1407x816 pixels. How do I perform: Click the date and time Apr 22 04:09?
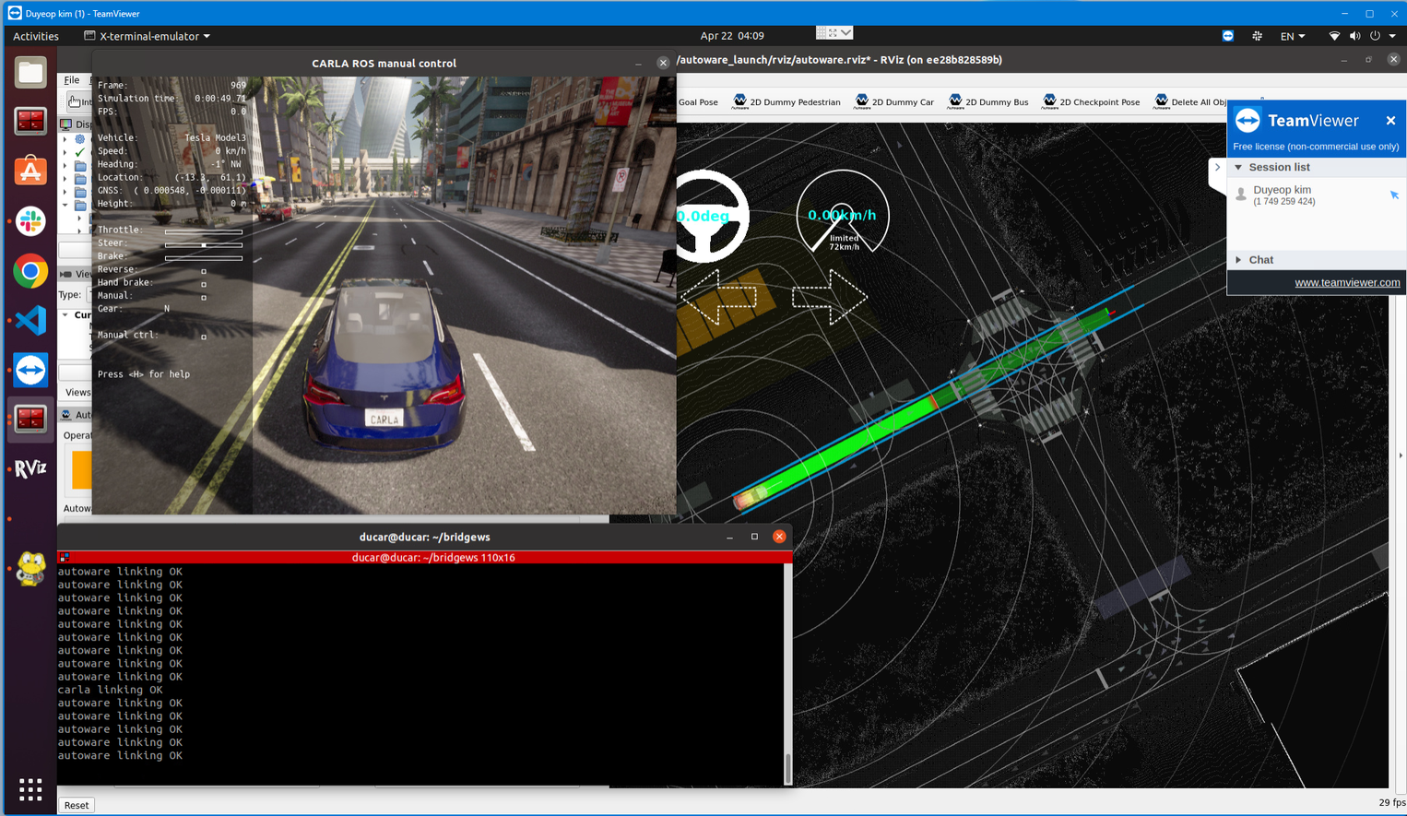click(732, 36)
